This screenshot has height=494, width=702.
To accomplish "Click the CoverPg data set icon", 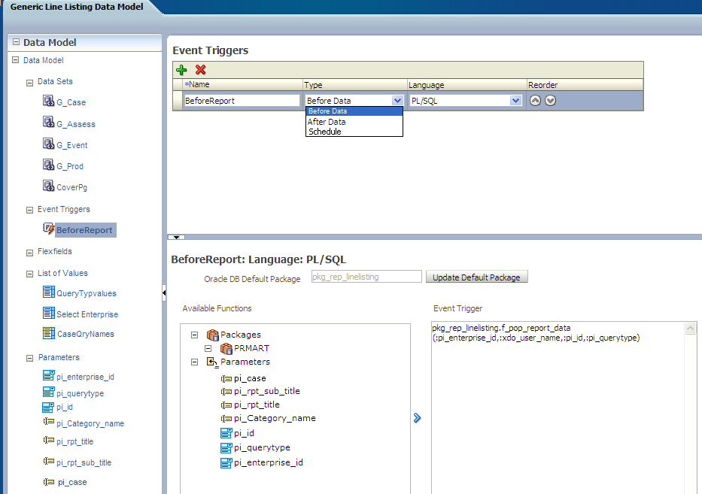I will tap(48, 185).
